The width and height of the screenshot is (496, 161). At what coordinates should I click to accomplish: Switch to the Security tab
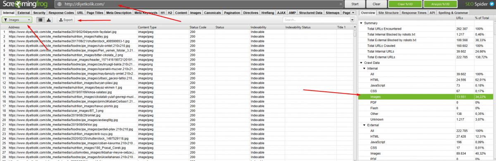pyautogui.click(x=40, y=13)
